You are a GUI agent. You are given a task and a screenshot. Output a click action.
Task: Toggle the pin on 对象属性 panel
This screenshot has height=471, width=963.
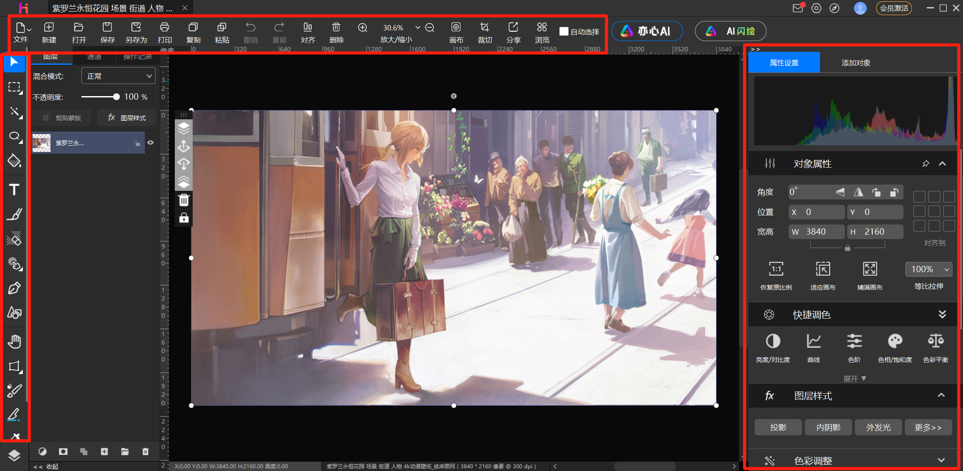tap(925, 164)
